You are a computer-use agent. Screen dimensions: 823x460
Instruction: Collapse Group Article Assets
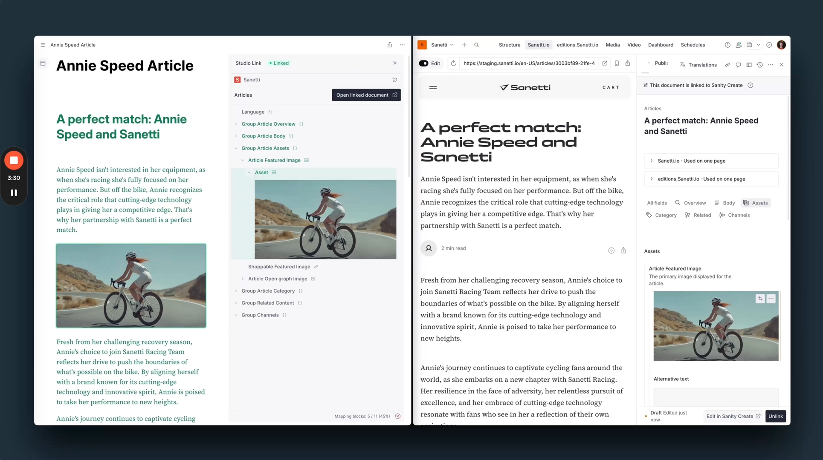coord(236,148)
